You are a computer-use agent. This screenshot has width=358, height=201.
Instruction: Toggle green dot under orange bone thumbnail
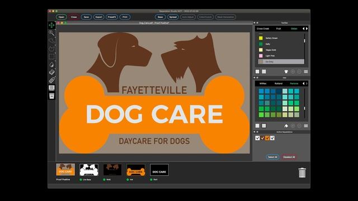click(x=128, y=180)
